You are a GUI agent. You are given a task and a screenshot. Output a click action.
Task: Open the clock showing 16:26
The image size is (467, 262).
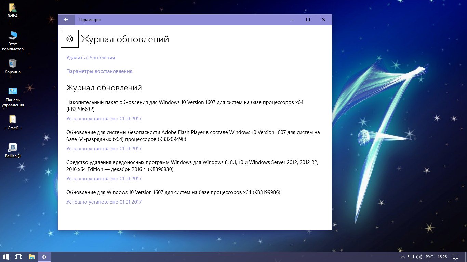pos(442,257)
